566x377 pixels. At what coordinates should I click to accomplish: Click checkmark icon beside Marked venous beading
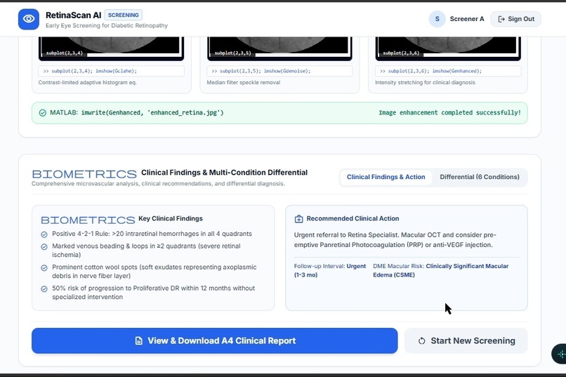pos(44,246)
